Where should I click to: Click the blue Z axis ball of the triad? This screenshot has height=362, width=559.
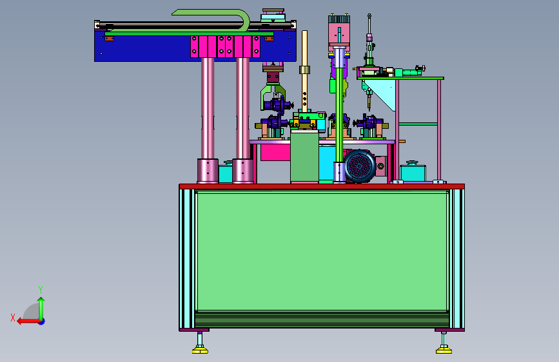[x=42, y=321]
